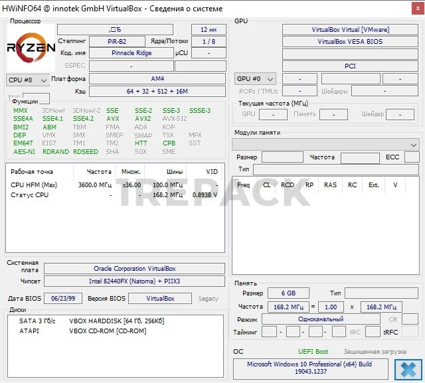Click the Windows 10 Professional OS field

(x=309, y=368)
